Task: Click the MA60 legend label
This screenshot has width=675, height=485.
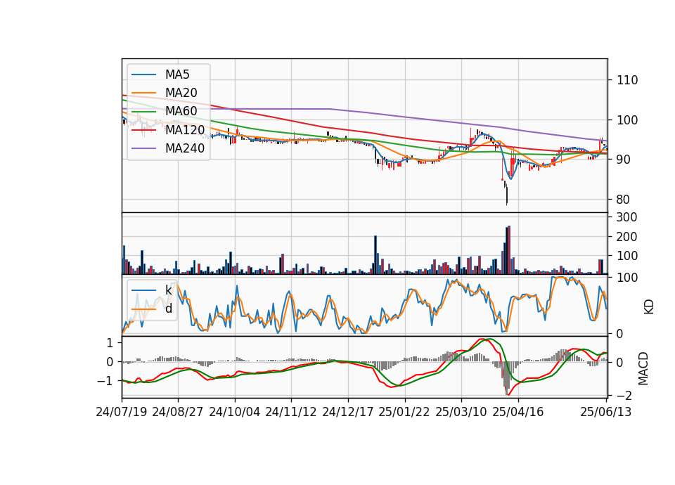Action: tap(181, 112)
